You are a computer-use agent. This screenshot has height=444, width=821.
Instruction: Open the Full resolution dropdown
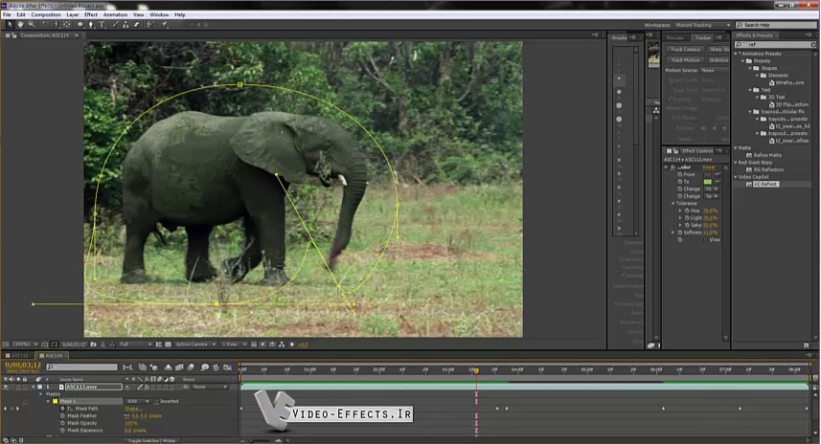(135, 344)
